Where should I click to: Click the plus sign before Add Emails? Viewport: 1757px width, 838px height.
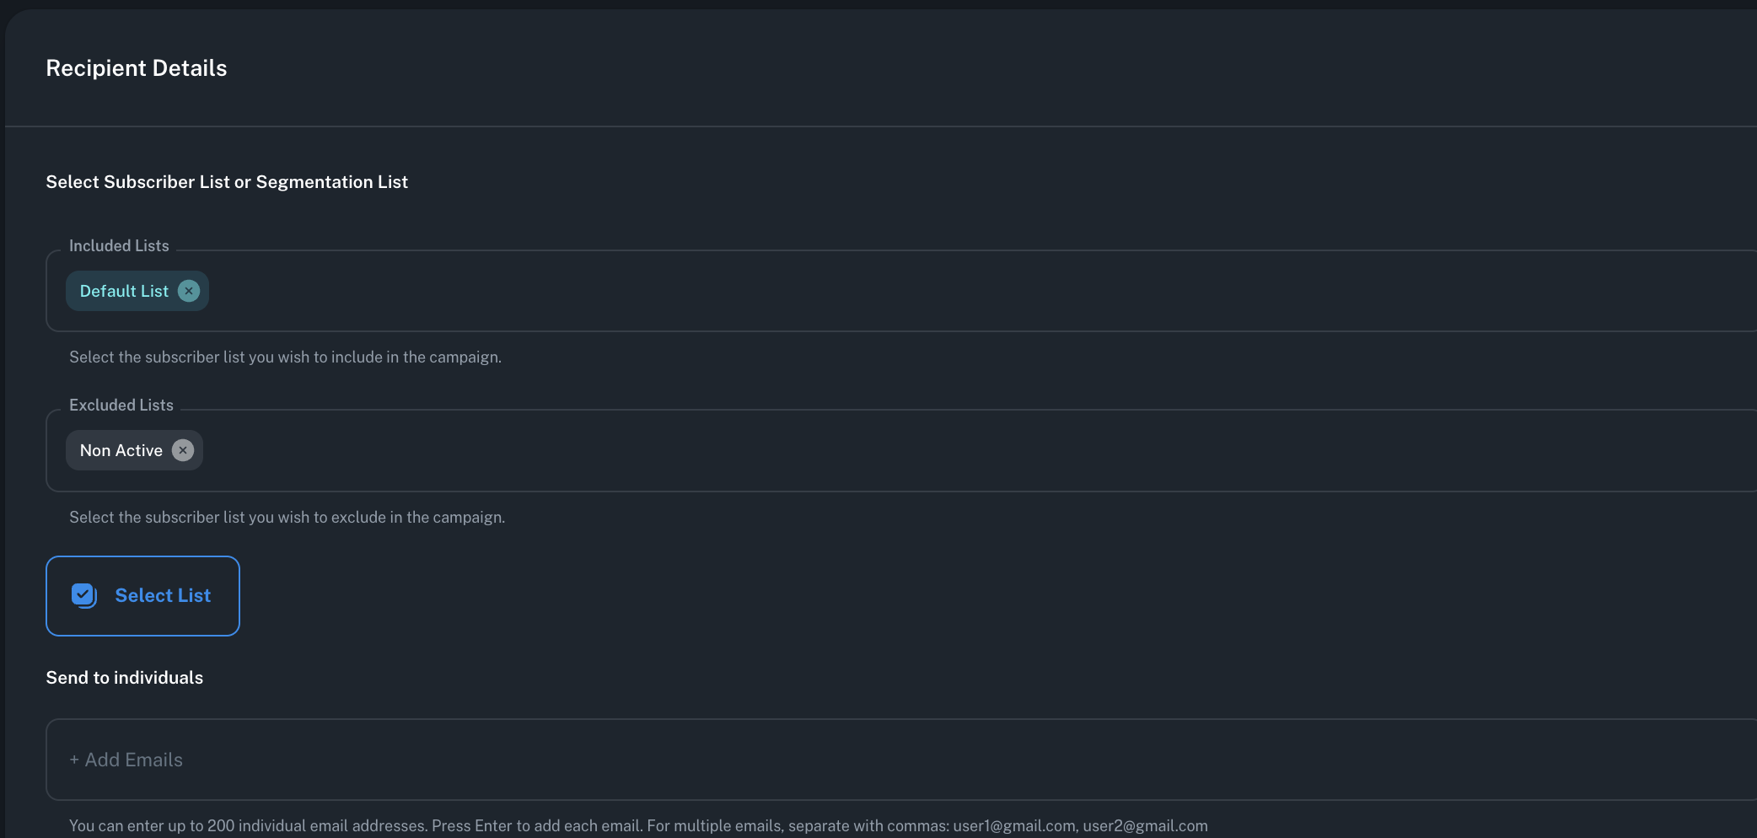pyautogui.click(x=74, y=760)
